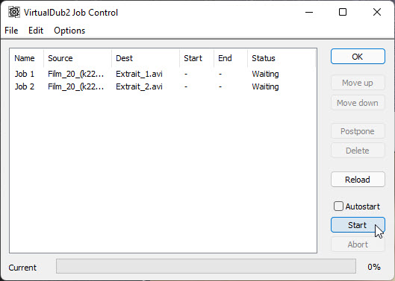Select the Job 1 row

(163, 74)
